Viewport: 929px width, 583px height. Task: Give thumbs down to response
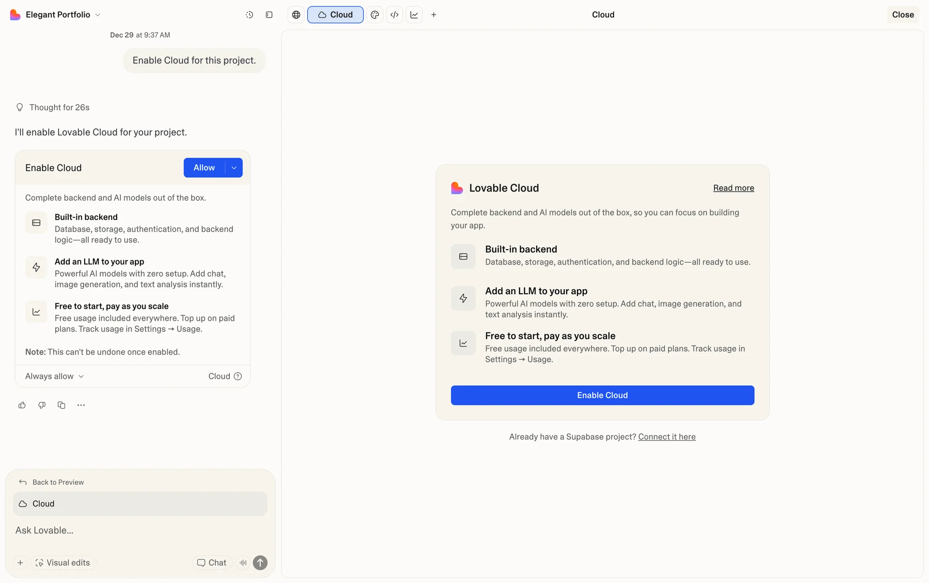pyautogui.click(x=42, y=405)
